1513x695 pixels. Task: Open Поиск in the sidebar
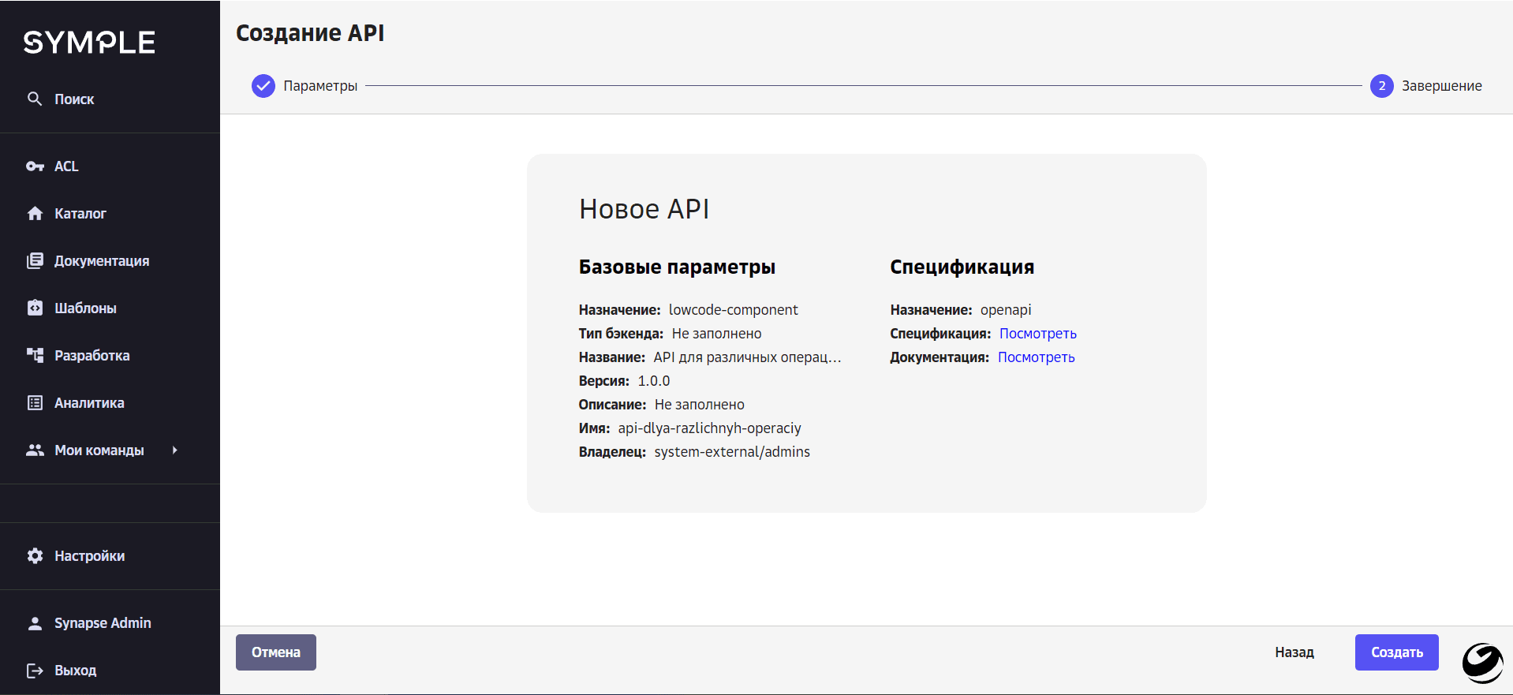74,99
